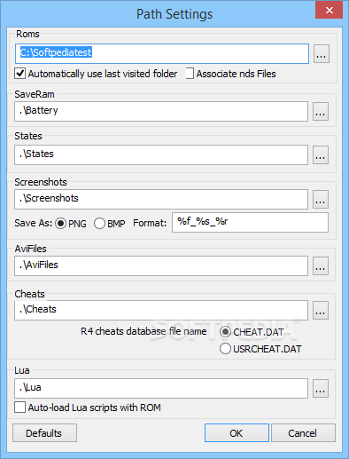Cancel the Path Settings dialog
This screenshot has height=459, width=349.
click(303, 433)
